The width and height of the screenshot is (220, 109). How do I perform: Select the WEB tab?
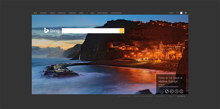coord(35,13)
